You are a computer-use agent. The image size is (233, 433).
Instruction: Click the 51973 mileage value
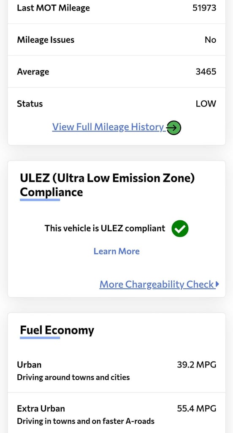click(x=204, y=8)
